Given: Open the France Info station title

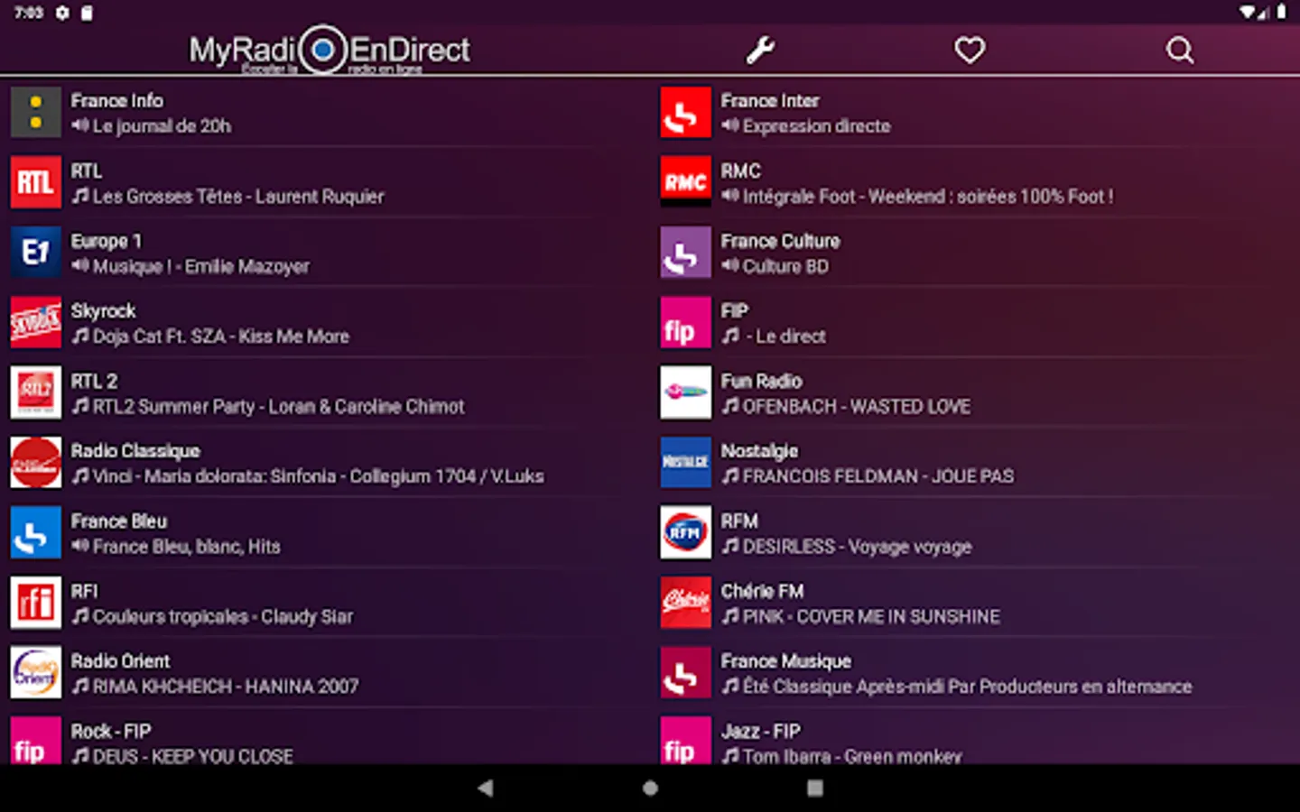Looking at the screenshot, I should [x=117, y=100].
